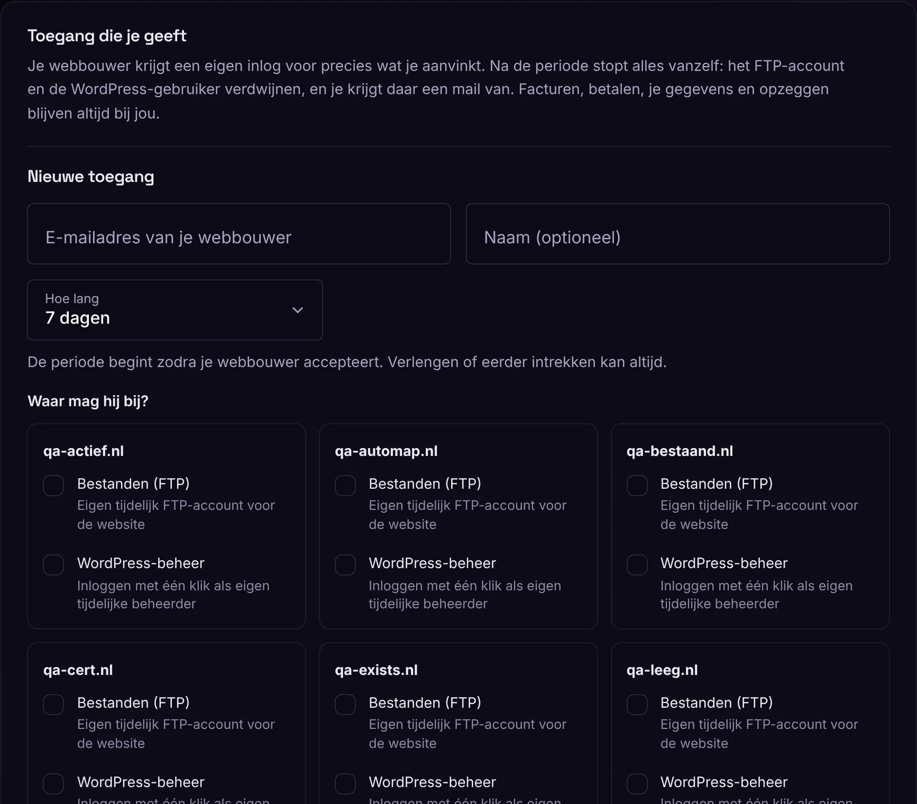Image resolution: width=917 pixels, height=804 pixels.
Task: Click the qa-bestaand.nl card title
Action: [680, 451]
